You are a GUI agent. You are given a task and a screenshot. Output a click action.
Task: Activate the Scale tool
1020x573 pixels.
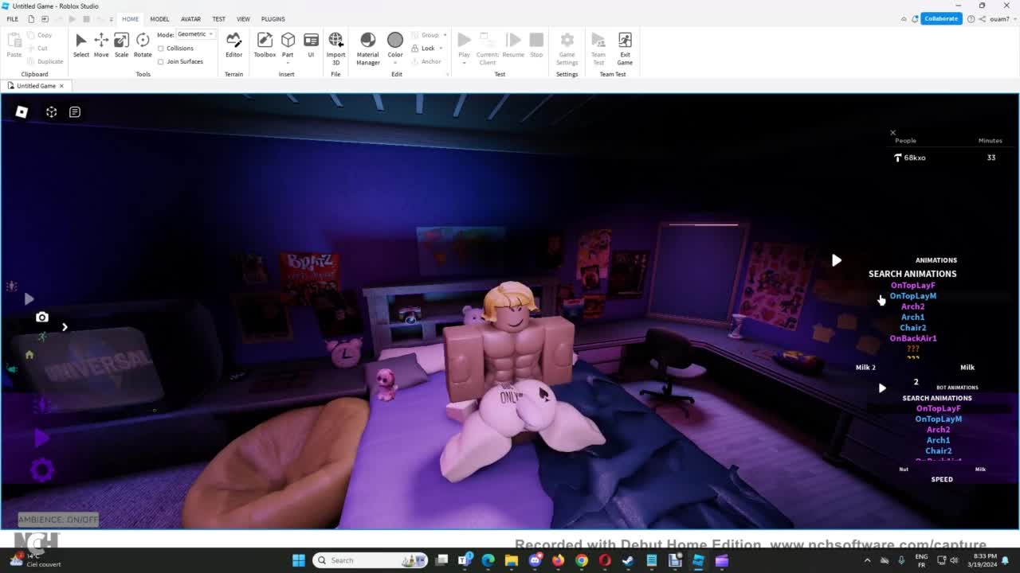(x=121, y=45)
